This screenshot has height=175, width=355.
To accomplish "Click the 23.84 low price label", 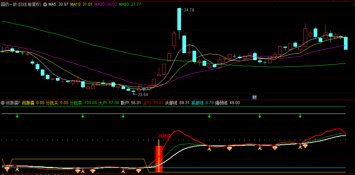I will pos(143,95).
